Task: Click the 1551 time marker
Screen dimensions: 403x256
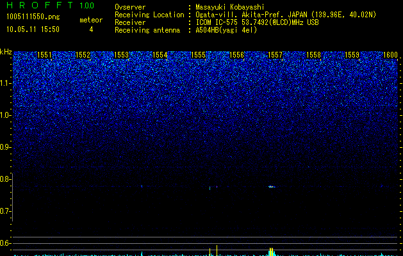Action: [x=44, y=55]
